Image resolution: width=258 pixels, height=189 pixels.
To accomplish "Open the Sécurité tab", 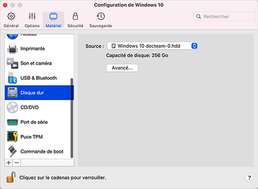I will (x=75, y=20).
